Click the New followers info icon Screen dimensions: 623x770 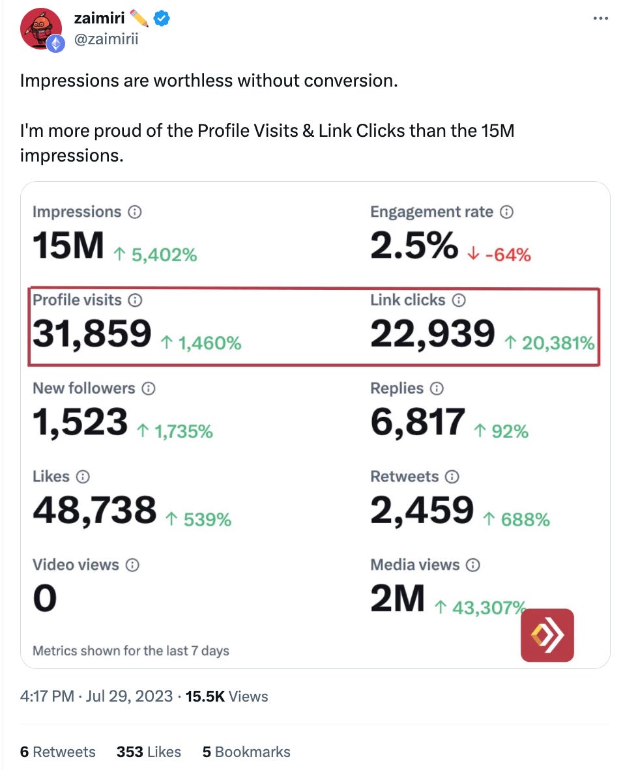(149, 389)
